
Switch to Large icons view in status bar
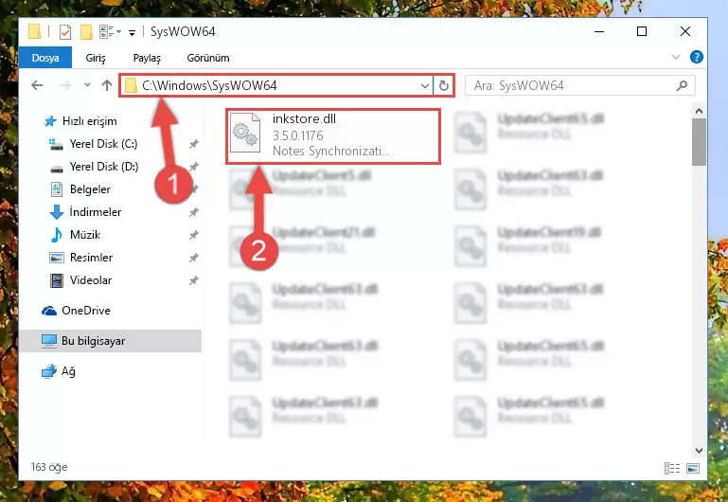(693, 468)
